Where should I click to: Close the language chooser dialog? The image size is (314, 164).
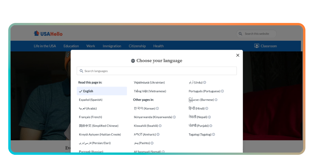point(238,55)
